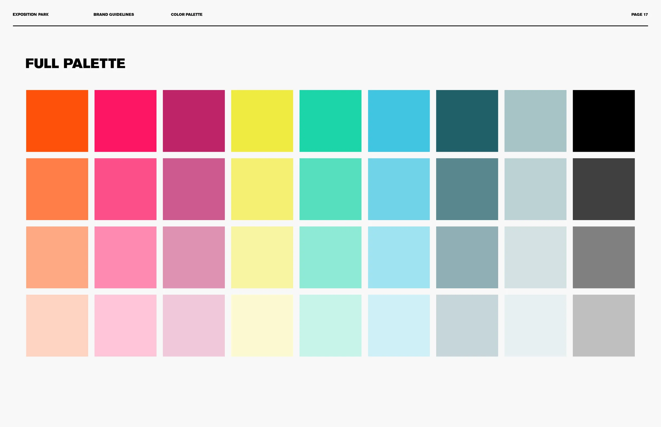Select the hot pink top-row swatch
This screenshot has height=427, width=661.
(125, 121)
